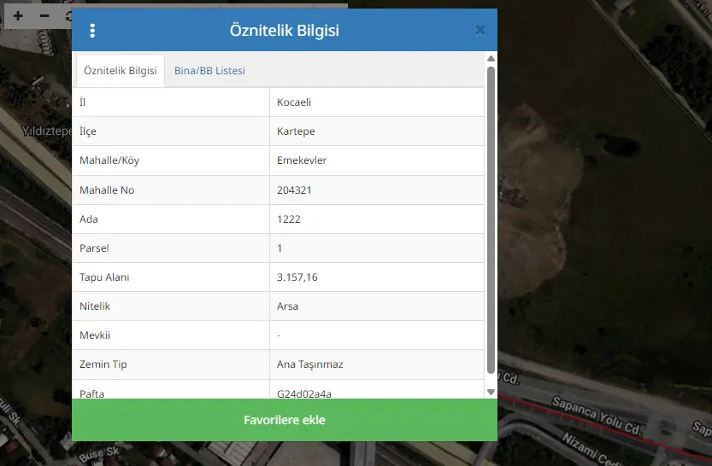Select the Mahalle No value 204321
The image size is (712, 466).
(294, 190)
